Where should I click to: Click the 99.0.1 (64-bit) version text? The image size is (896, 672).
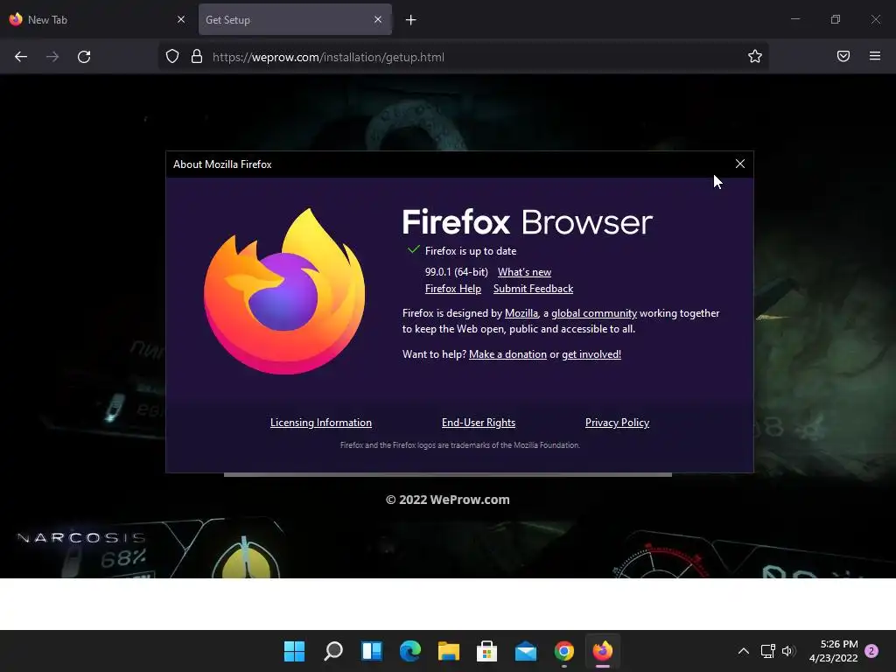457,272
